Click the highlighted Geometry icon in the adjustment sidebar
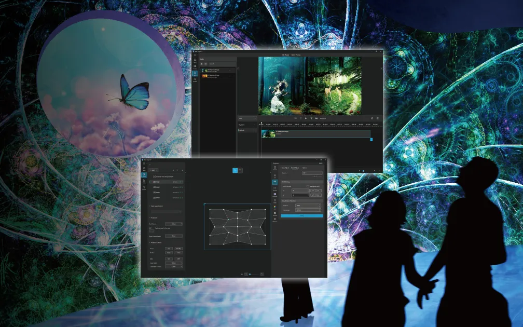523x327 pixels. pos(274,182)
